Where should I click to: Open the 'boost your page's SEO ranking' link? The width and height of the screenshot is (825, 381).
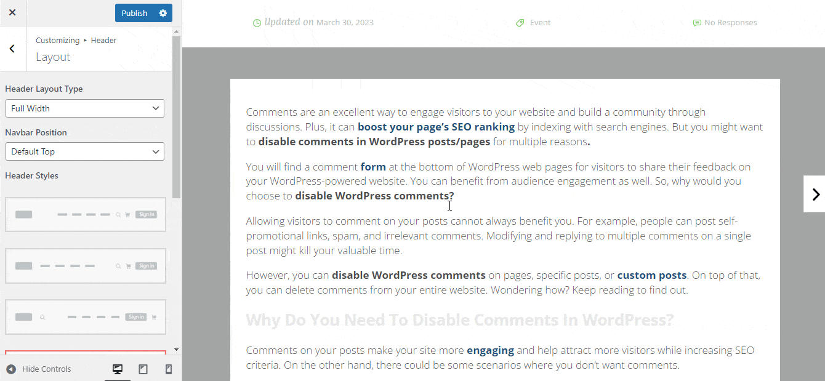(x=436, y=127)
